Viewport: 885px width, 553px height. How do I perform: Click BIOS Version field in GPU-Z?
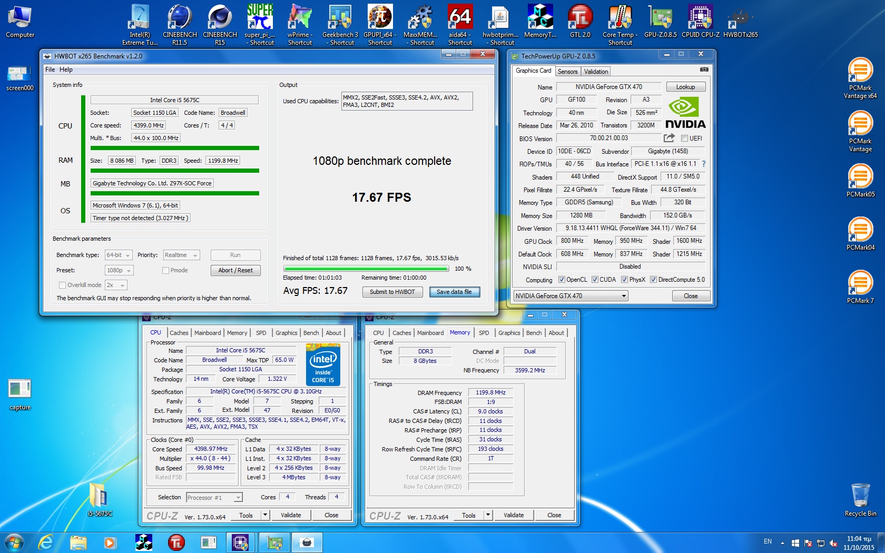(608, 138)
